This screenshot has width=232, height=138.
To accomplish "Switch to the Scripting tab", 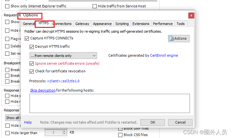I will 122,24.
